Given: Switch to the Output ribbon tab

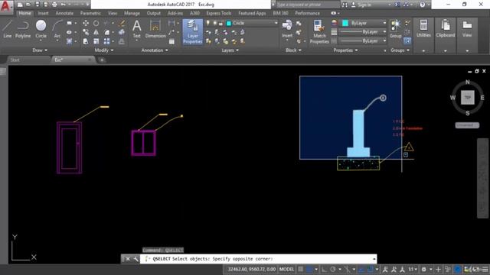Looking at the screenshot, I should pyautogui.click(x=153, y=13).
